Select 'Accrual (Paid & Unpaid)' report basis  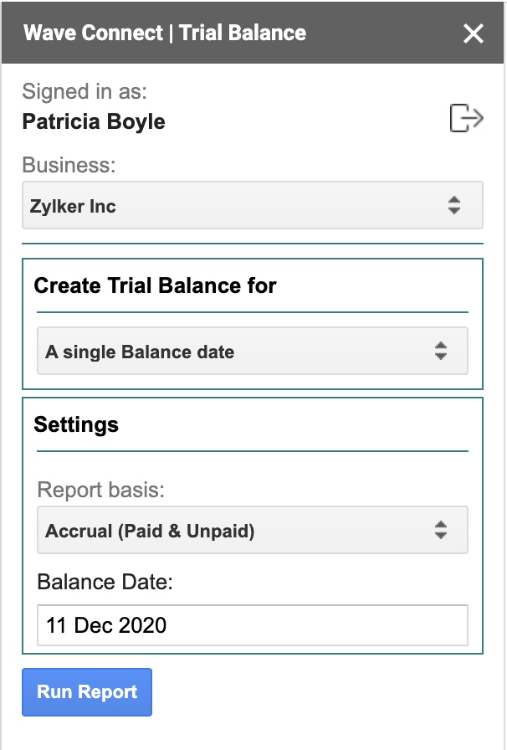(251, 530)
